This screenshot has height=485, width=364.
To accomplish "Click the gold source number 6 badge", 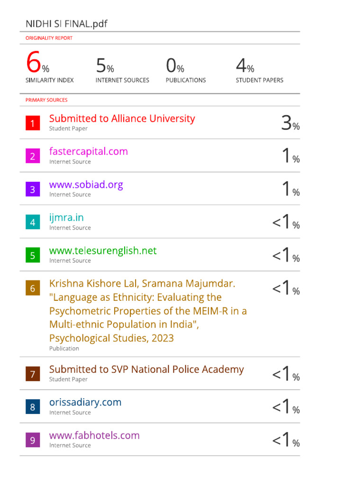I will point(32,288).
